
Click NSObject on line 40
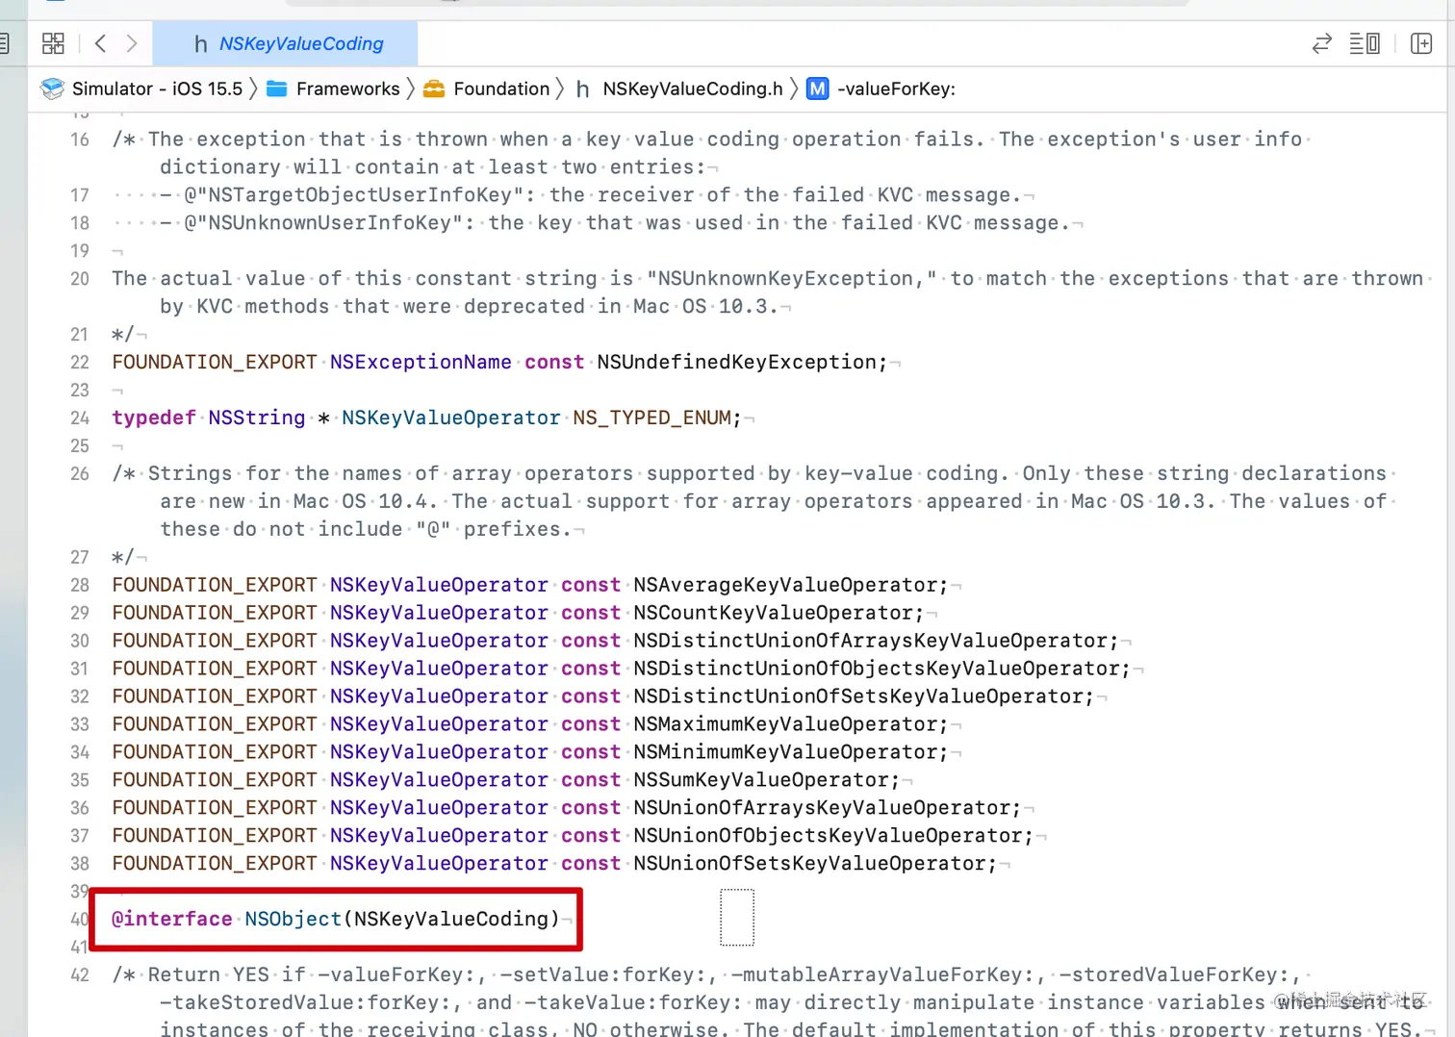293,919
